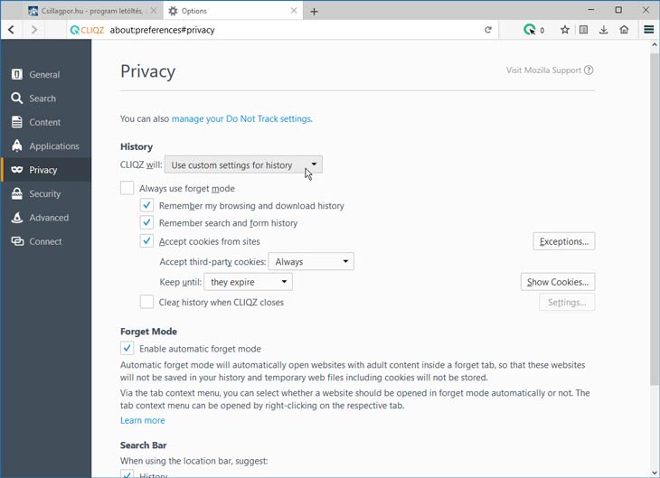Click the Privacy page heading
660x478 pixels.
tap(147, 71)
